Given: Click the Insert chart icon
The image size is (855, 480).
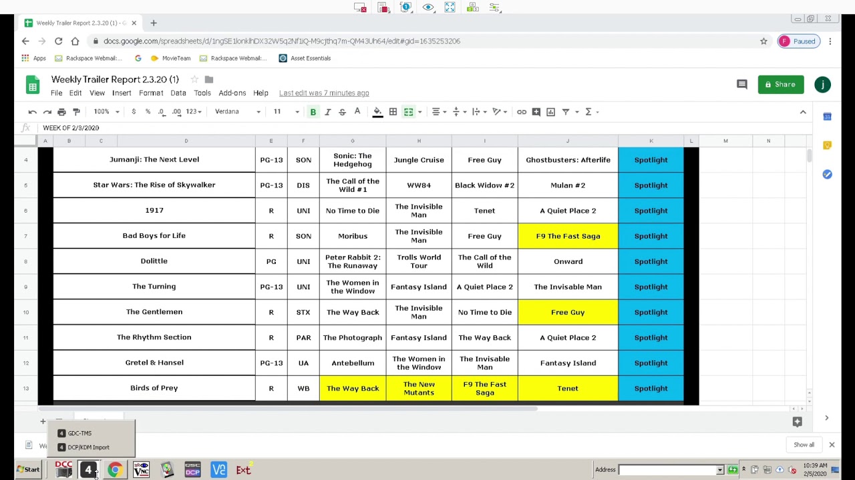Looking at the screenshot, I should click(550, 112).
